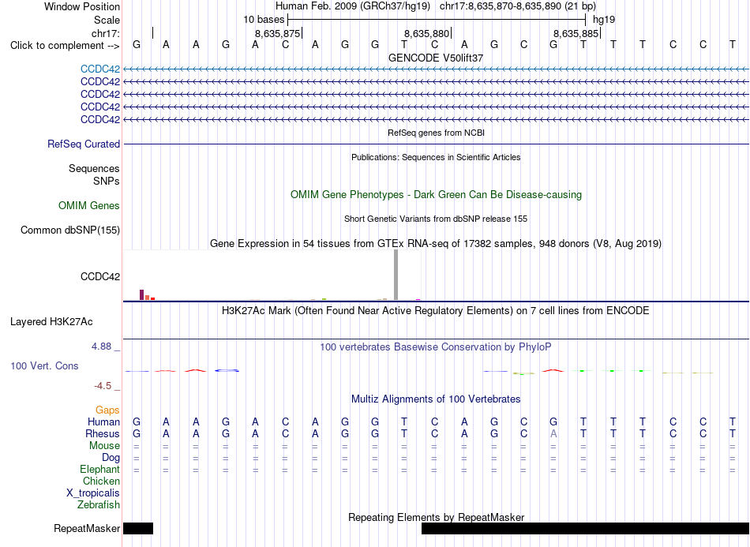Click the 4.88 PhyloP upper limit value

click(x=101, y=347)
